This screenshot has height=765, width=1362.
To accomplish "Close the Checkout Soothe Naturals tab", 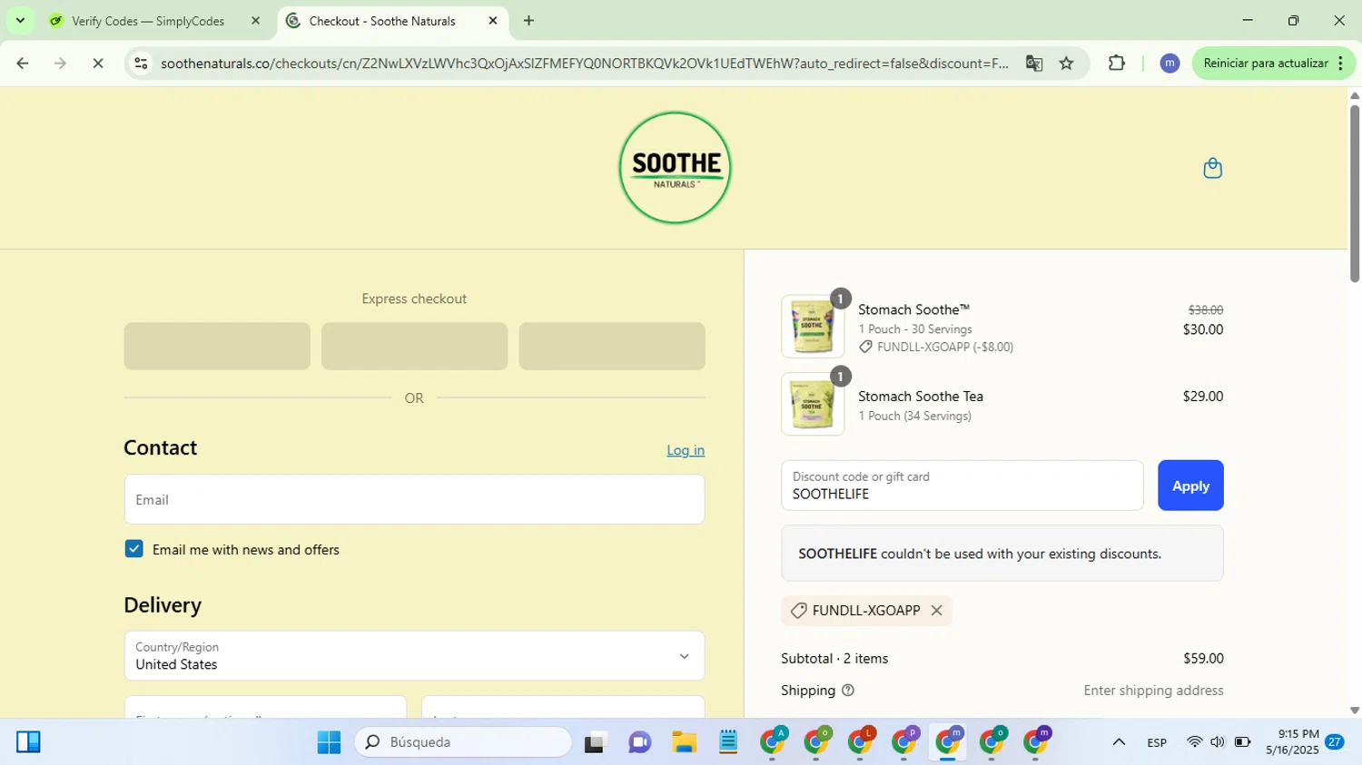I will pos(493,21).
